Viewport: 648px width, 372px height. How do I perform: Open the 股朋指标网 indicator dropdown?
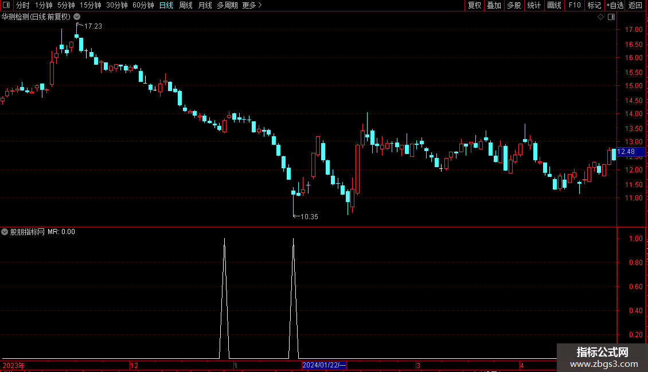5,232
